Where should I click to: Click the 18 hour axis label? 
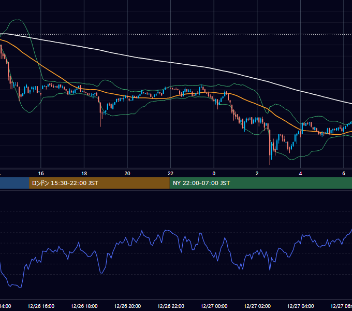click(x=84, y=174)
